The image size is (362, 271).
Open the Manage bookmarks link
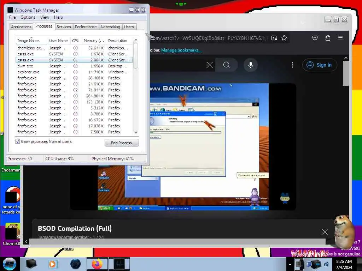pyautogui.click(x=181, y=50)
